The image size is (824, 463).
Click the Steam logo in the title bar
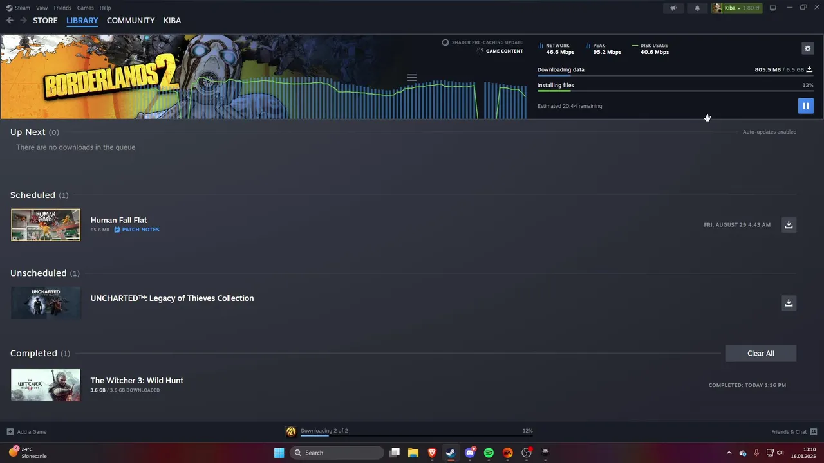9,8
